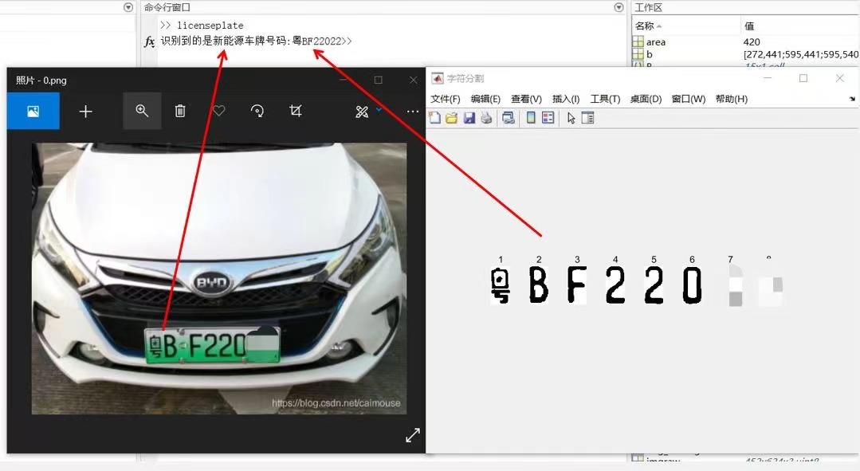The width and height of the screenshot is (860, 471).
Task: Click the value 420 in workspace
Action: [x=752, y=42]
